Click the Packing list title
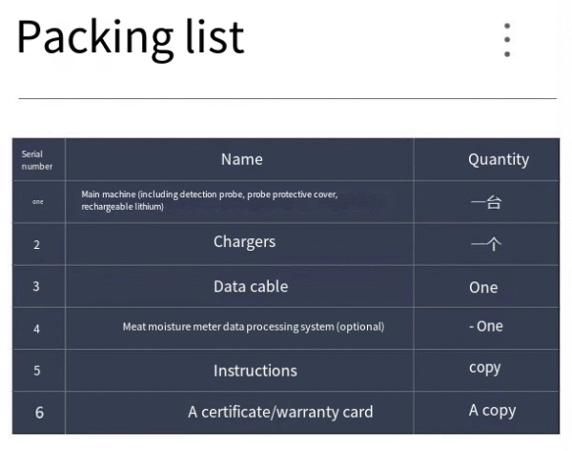Screen dimensions: 572x451 click(x=131, y=36)
